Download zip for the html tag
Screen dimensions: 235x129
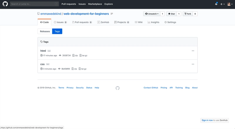[x=75, y=55]
